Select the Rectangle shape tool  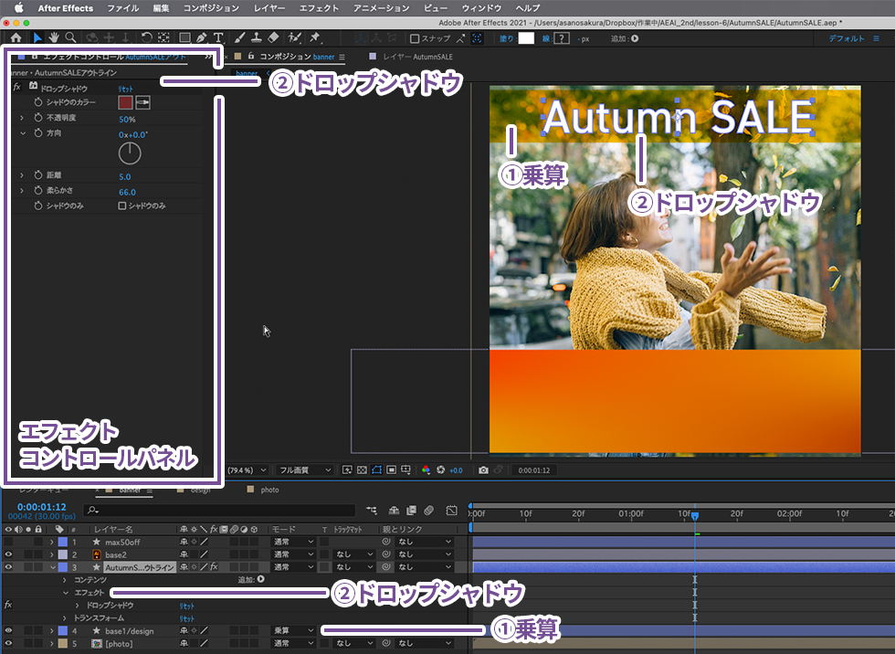(x=184, y=37)
